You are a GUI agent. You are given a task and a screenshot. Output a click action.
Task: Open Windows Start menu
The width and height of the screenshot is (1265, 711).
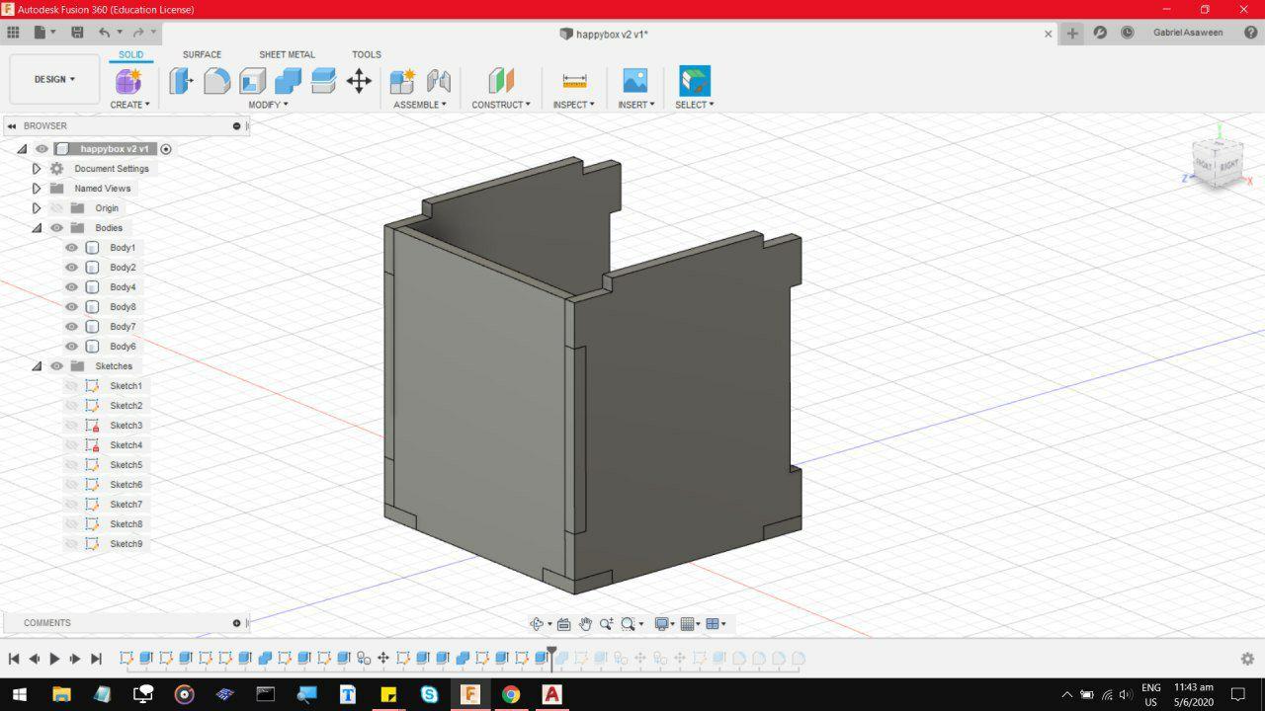(x=20, y=694)
